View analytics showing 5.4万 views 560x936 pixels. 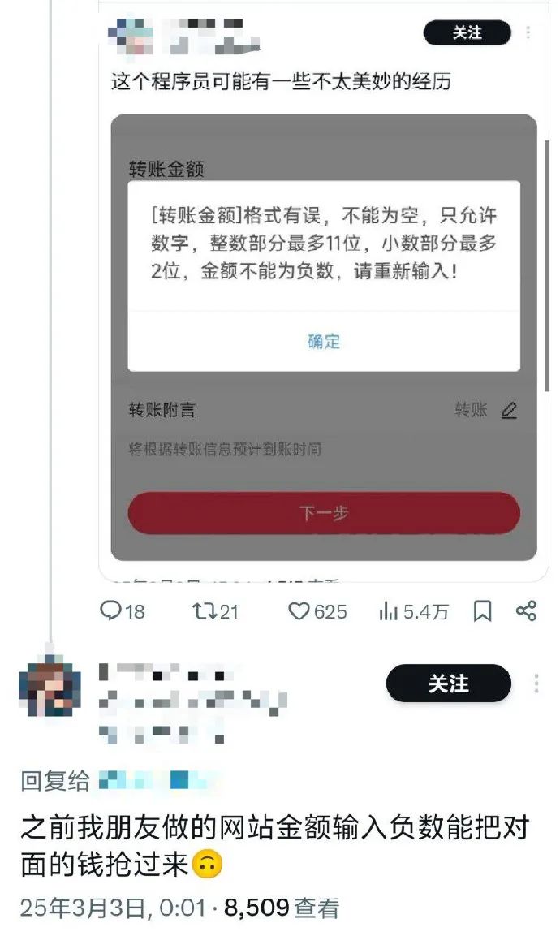[413, 611]
